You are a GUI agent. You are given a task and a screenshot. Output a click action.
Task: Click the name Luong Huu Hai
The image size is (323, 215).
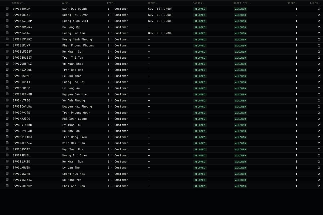74,174
